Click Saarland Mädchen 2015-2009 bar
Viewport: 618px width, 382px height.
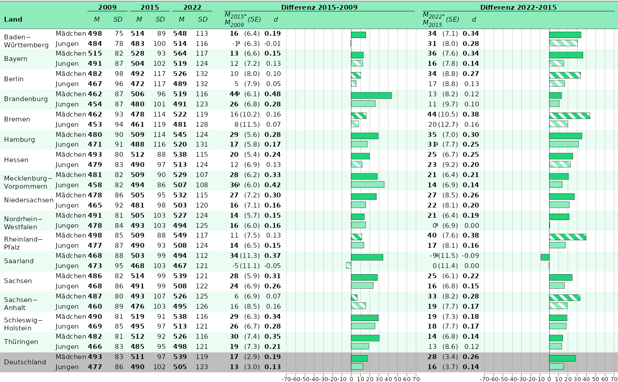(367, 257)
